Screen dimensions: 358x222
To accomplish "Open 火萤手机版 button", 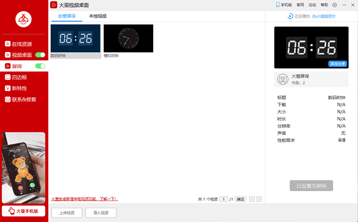I will [x=24, y=211].
